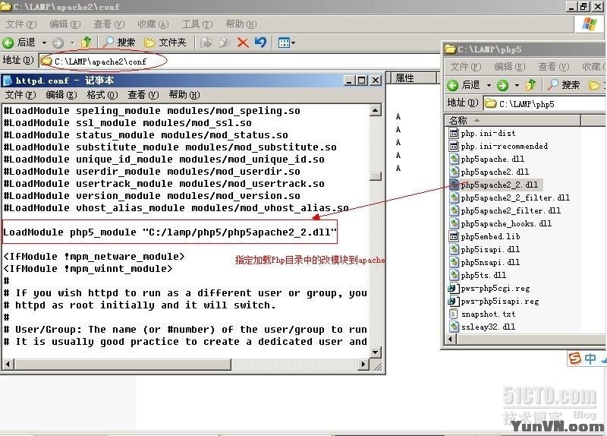
Task: Open the 收藏(A) menu in the conf window
Action: [153, 24]
